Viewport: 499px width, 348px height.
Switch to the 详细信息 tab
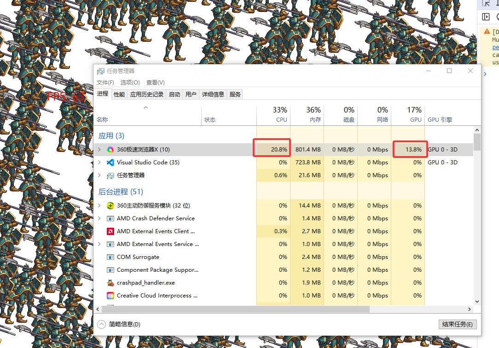point(213,94)
